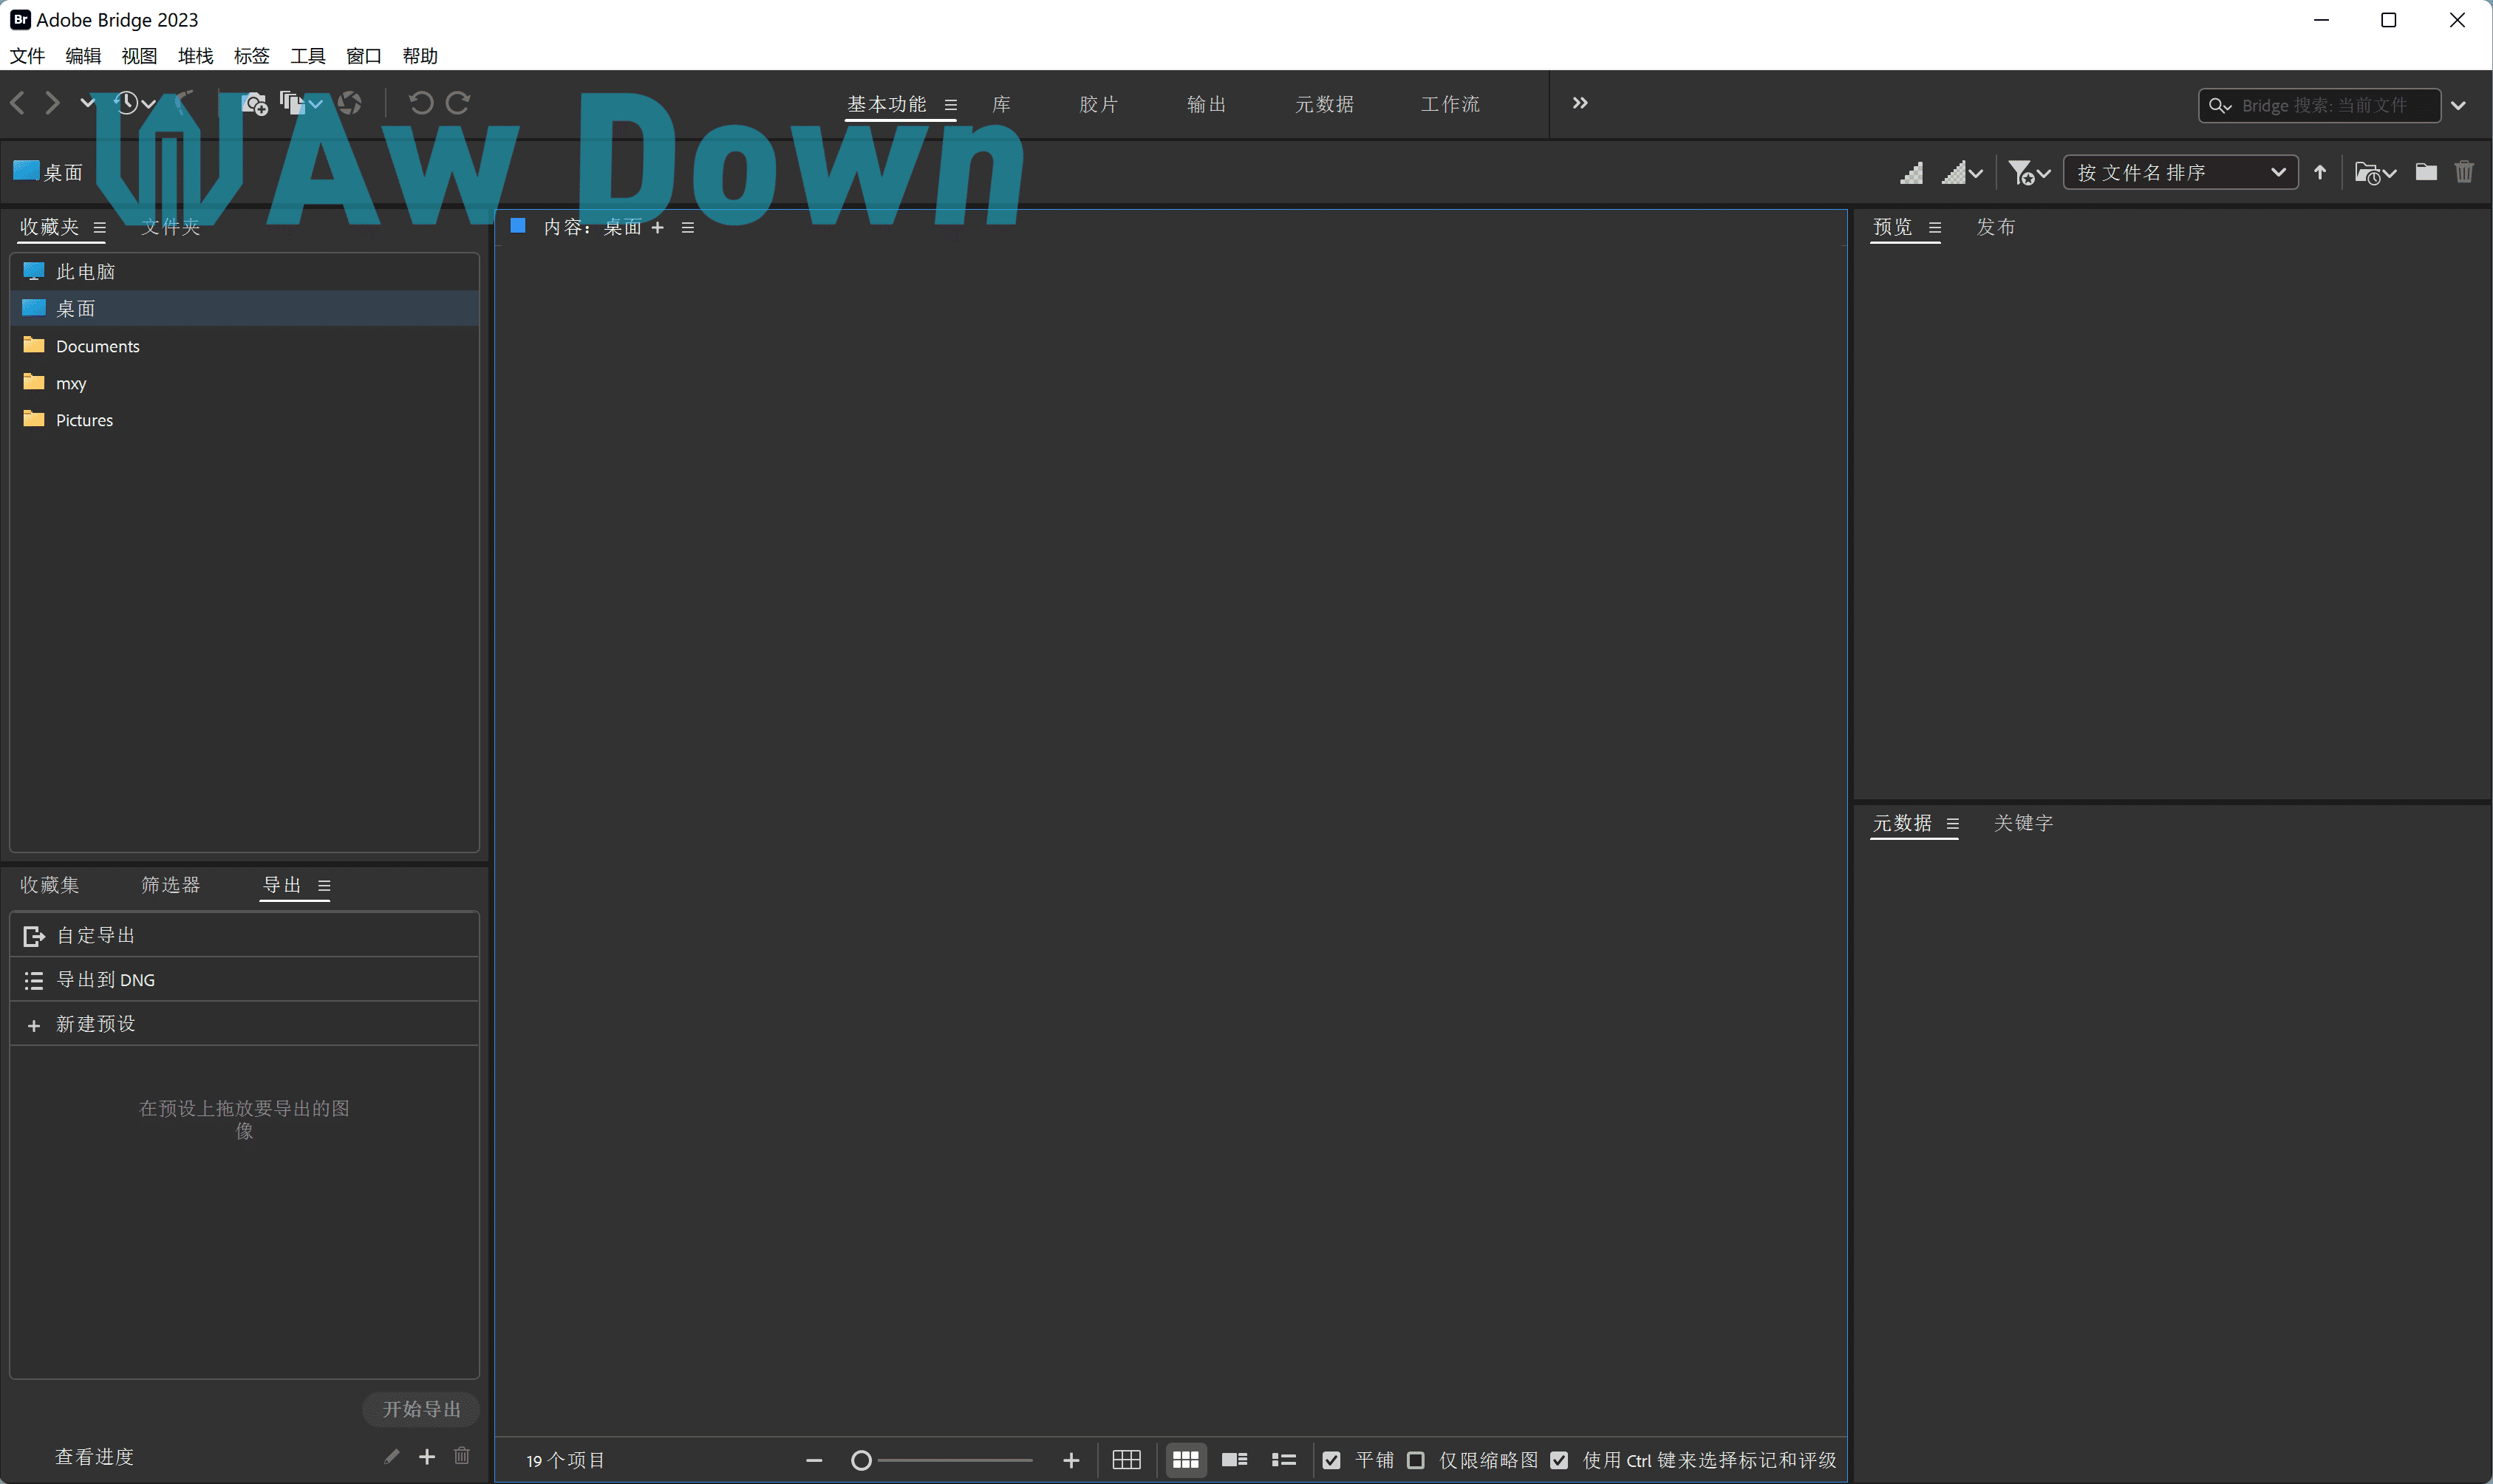Click the create new folder icon
The width and height of the screenshot is (2493, 1484).
point(2426,172)
